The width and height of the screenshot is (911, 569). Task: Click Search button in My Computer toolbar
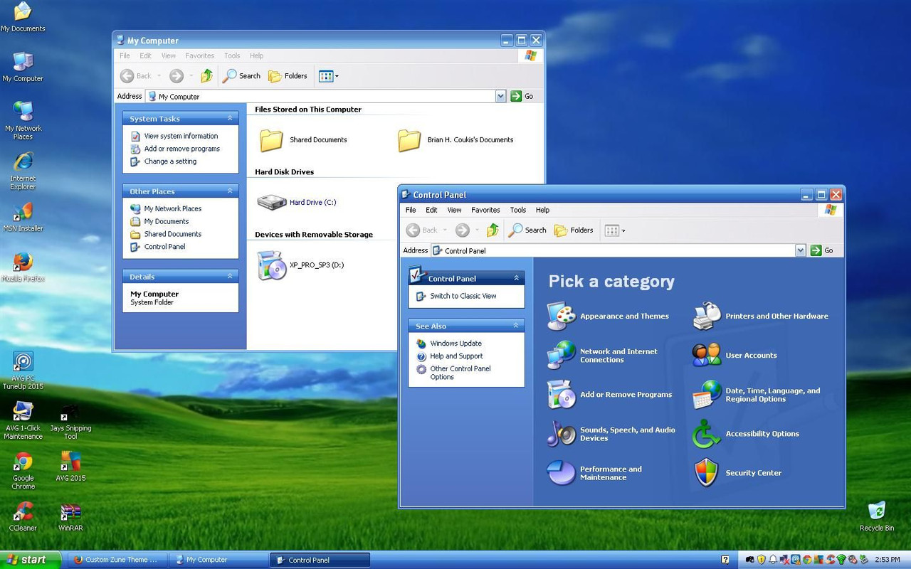(x=242, y=75)
